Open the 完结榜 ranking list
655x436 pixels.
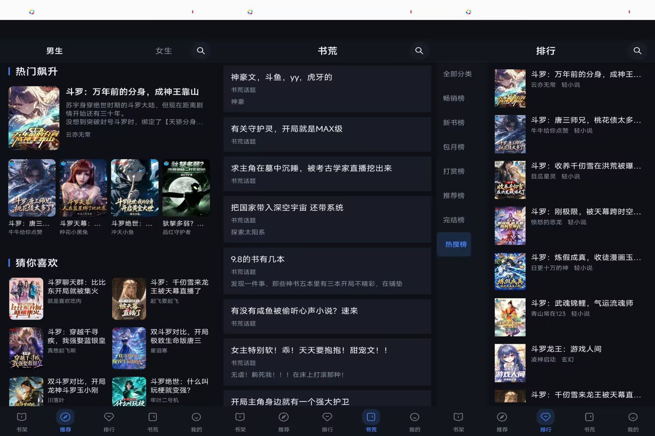click(454, 220)
